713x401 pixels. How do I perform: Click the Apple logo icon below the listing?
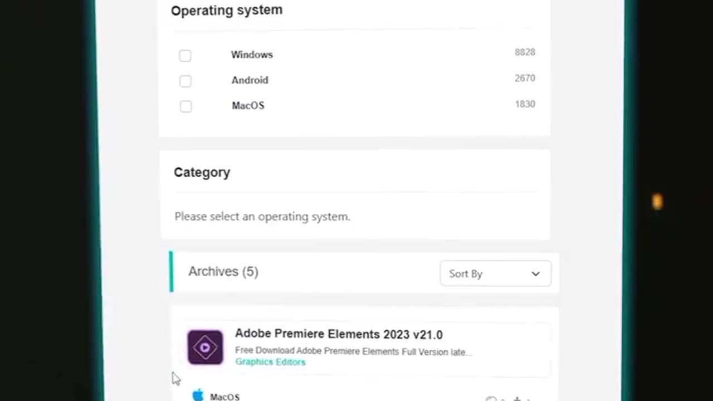coord(198,395)
